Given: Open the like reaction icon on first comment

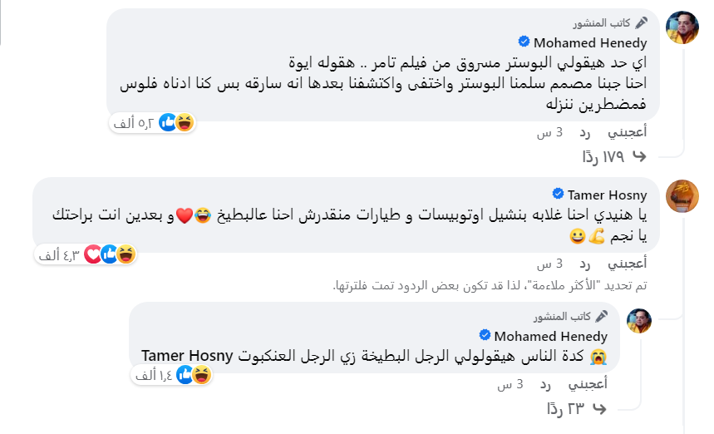Looking at the screenshot, I should (167, 122).
